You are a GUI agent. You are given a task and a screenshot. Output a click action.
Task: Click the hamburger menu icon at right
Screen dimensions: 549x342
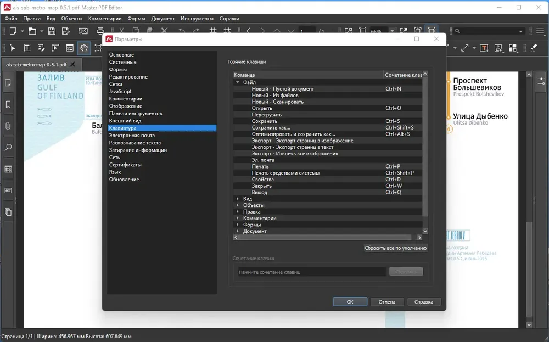coord(540,31)
